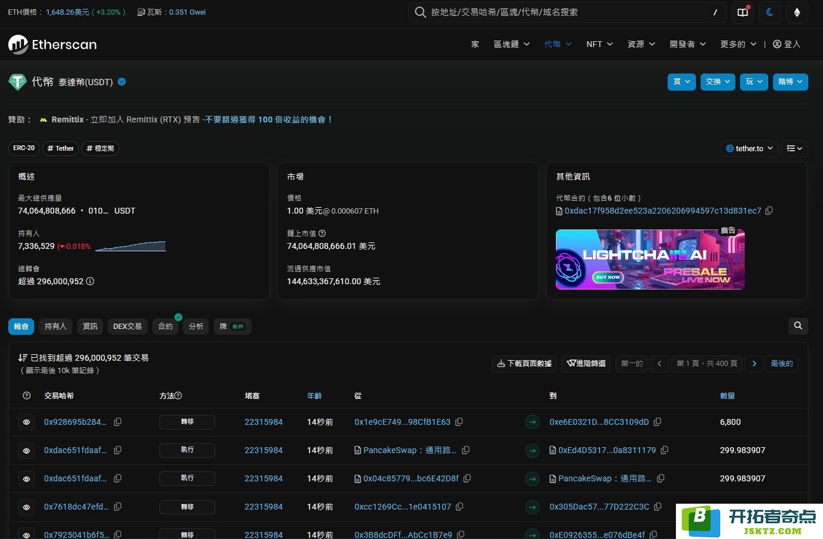
Task: Click the help icon next to 方法
Action: coord(178,396)
